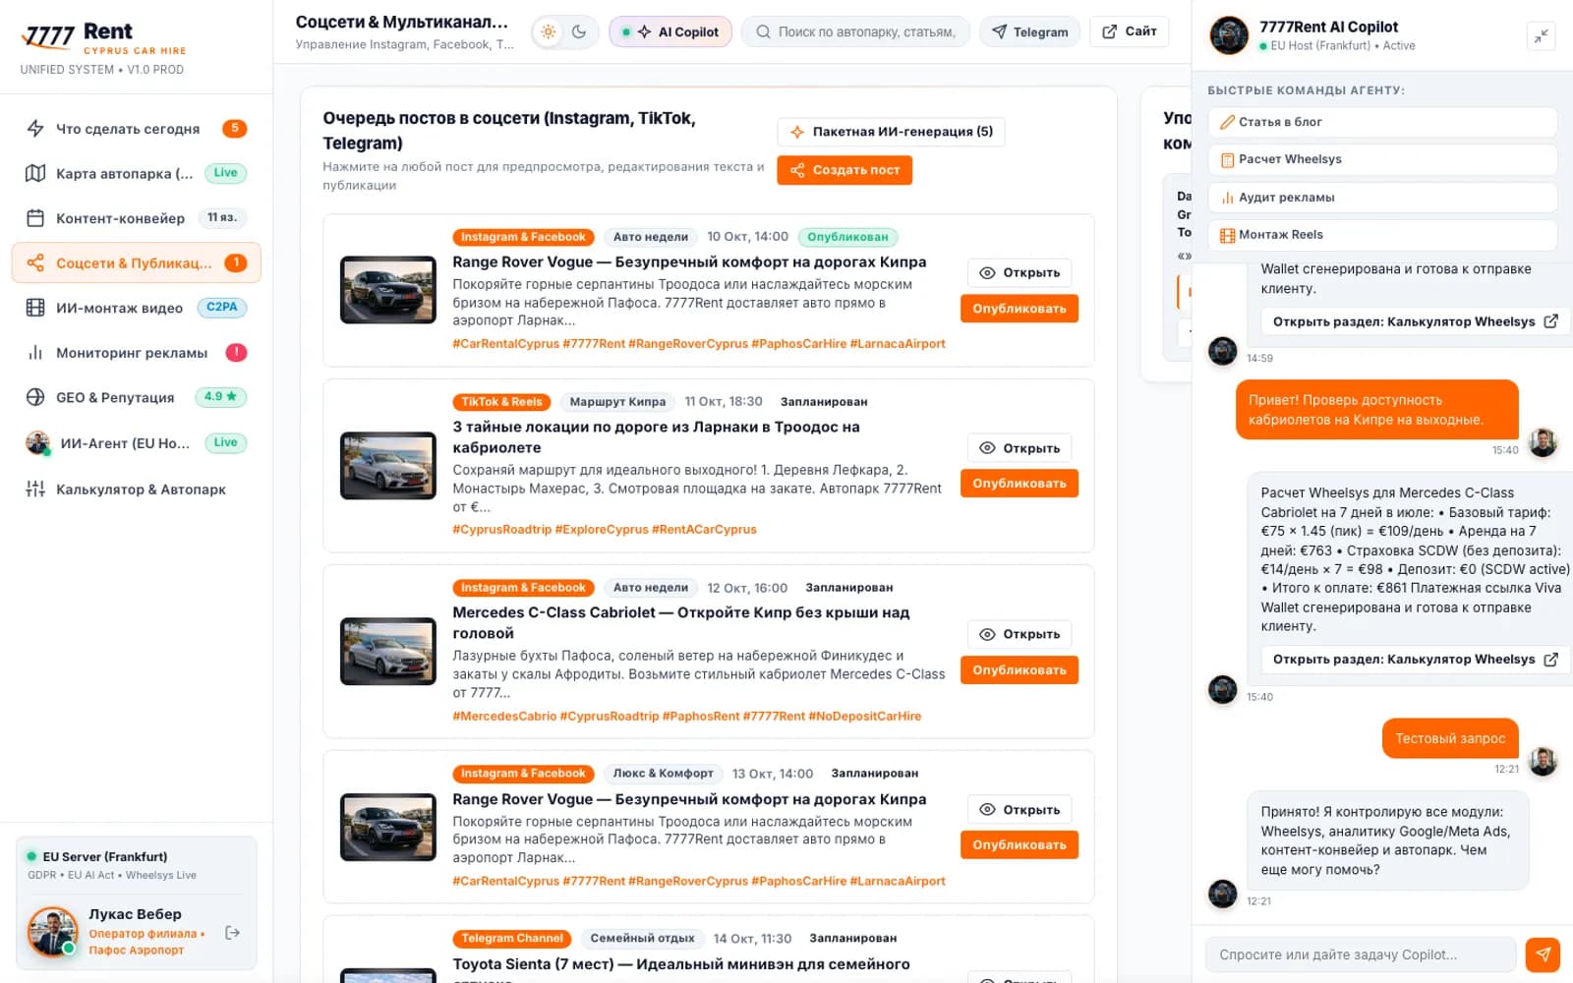Click the Mercedes C-Class Cabriolet post thumbnail
This screenshot has height=983, width=1573.
click(x=388, y=652)
